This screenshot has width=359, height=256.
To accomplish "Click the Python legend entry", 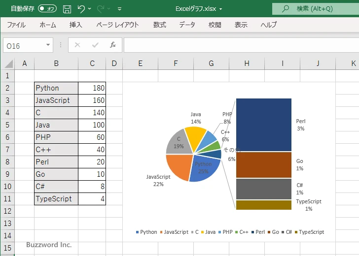I will coord(146,232).
